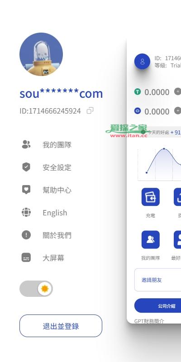The width and height of the screenshot is (181, 362).
Task: Toggle the light/dark mode sun switch
Action: [36, 289]
